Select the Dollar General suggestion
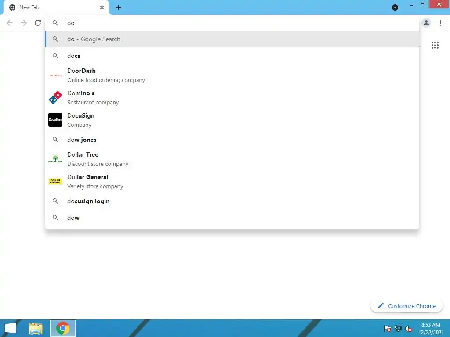Screen dimensions: 450x337 pyautogui.click(x=232, y=181)
